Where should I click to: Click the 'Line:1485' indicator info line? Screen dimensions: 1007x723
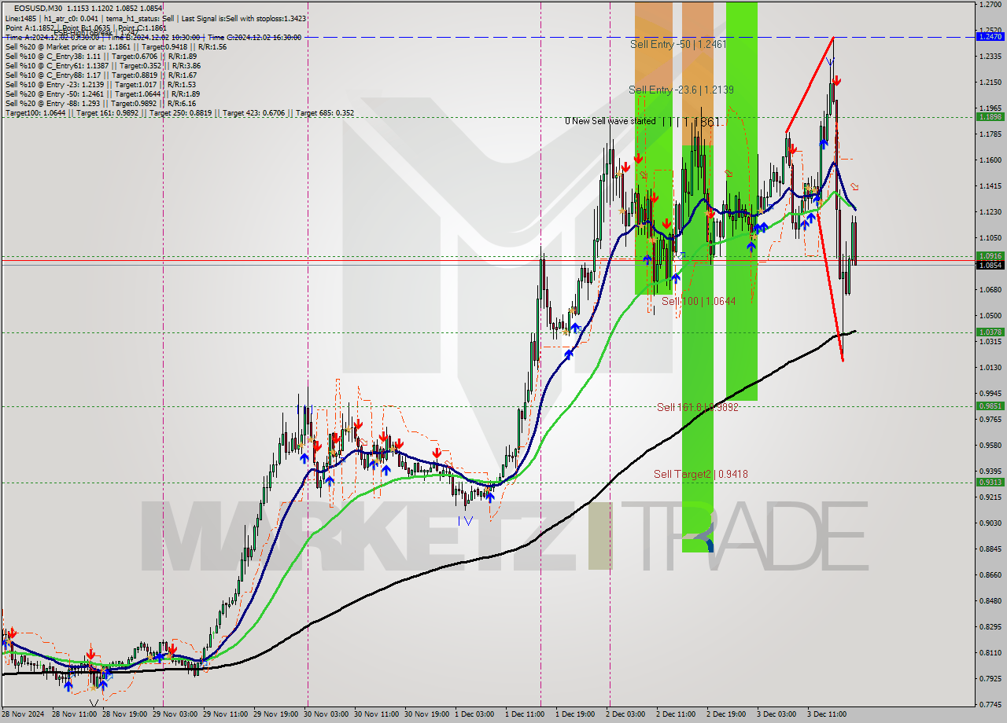pyautogui.click(x=156, y=18)
